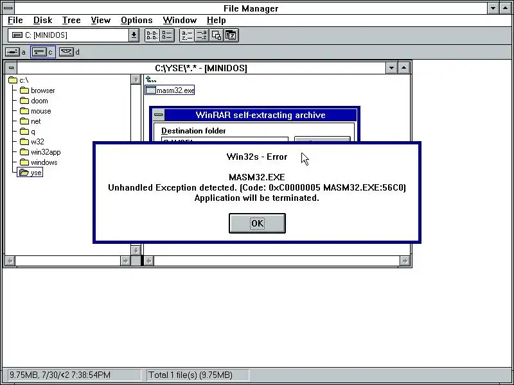
Task: Click the sort by name toolbar icon
Action: [x=187, y=35]
